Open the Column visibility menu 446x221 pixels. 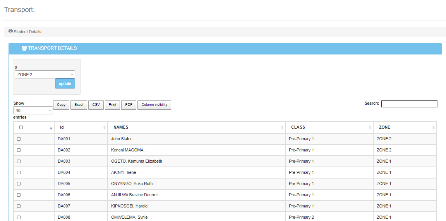(154, 105)
